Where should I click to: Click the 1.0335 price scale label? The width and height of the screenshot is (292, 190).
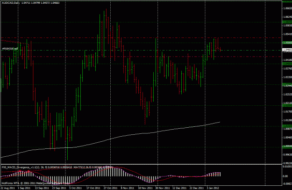pos(287,77)
